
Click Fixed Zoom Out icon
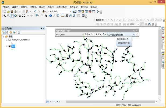(23, 16)
